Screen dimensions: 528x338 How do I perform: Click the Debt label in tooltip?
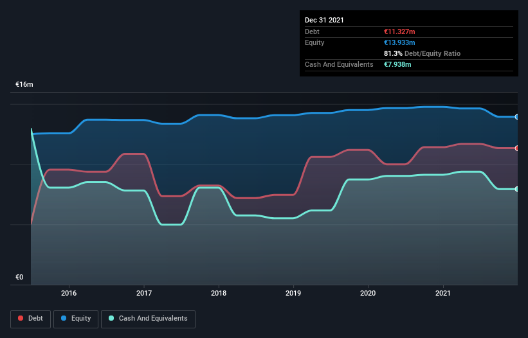pyautogui.click(x=312, y=31)
